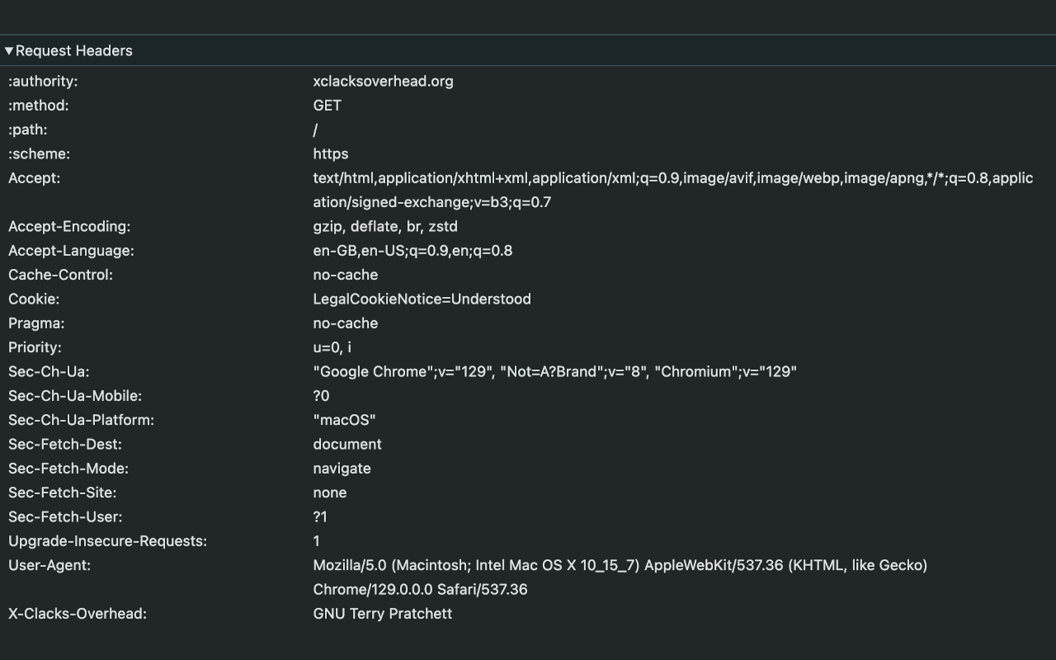Click the xclacksoverhead.org authority value
The height and width of the screenshot is (660, 1056).
(383, 81)
